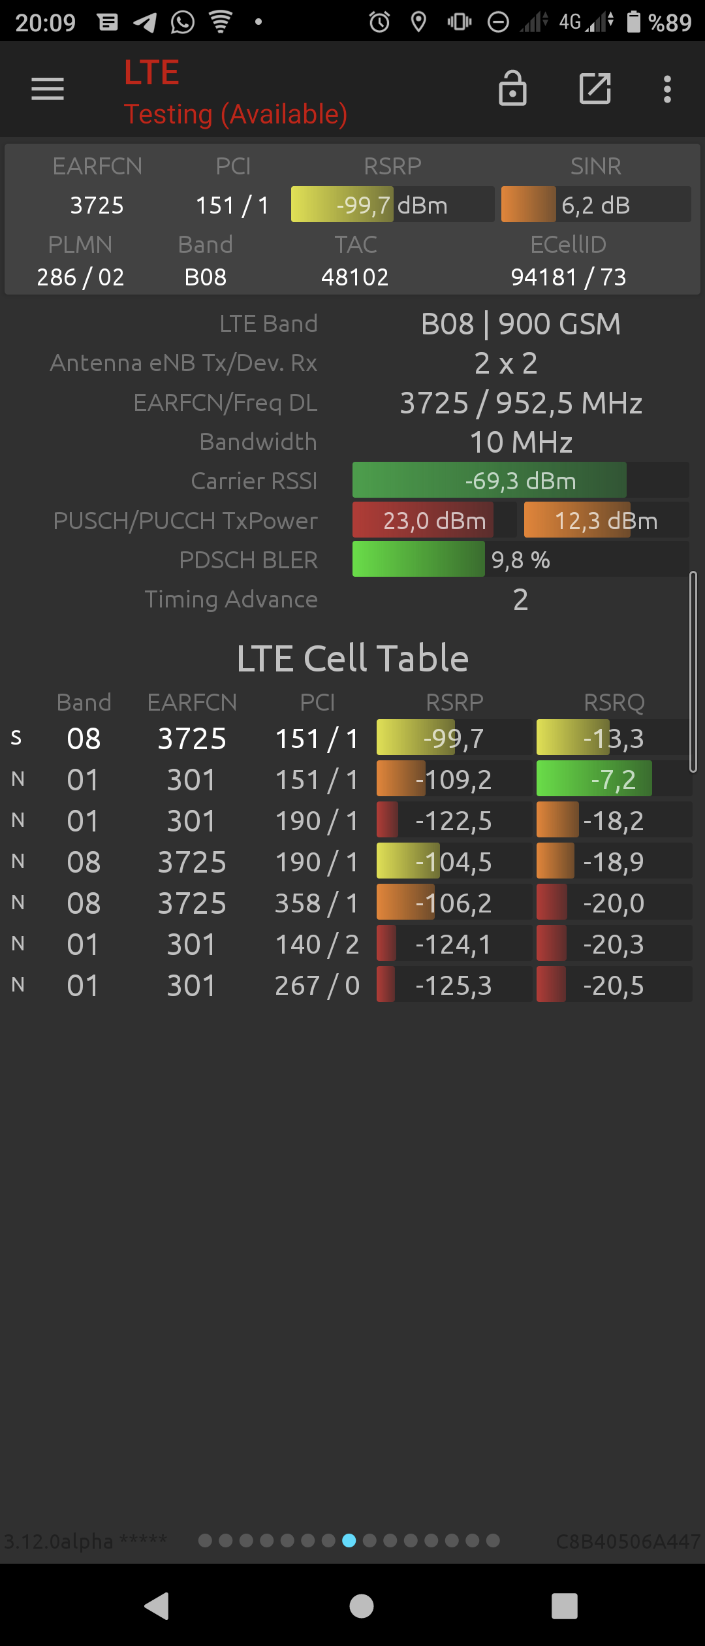Tap the RSRP -99,7 dBm bar in header

pos(392,204)
